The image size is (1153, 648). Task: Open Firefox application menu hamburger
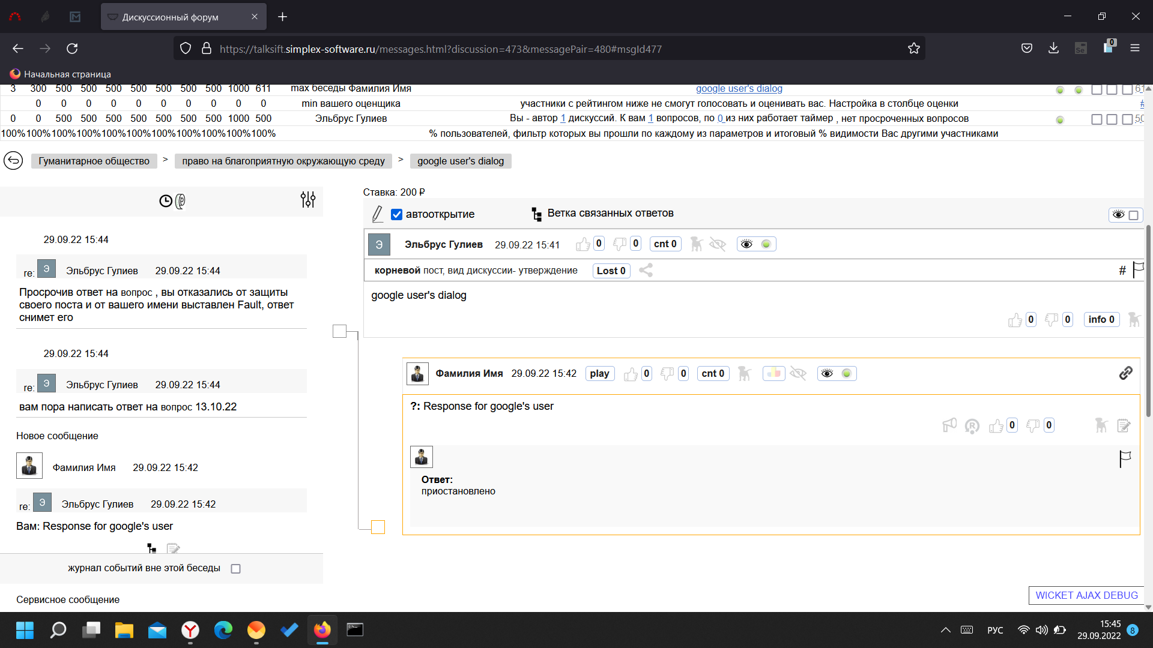(x=1135, y=48)
